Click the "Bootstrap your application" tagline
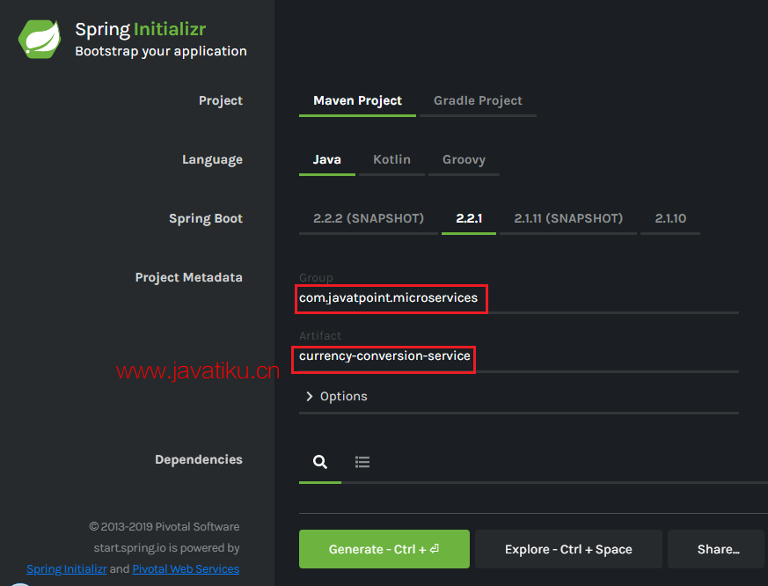 (161, 51)
